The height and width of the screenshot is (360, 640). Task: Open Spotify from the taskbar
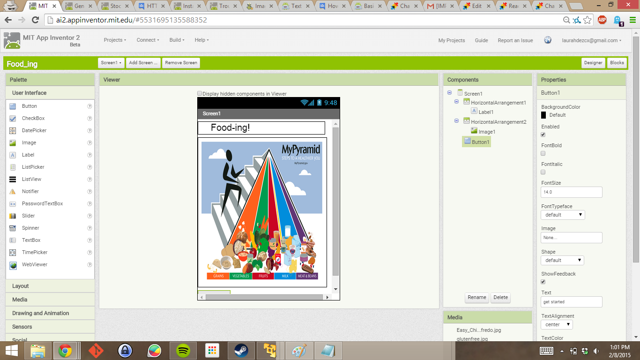(x=183, y=351)
